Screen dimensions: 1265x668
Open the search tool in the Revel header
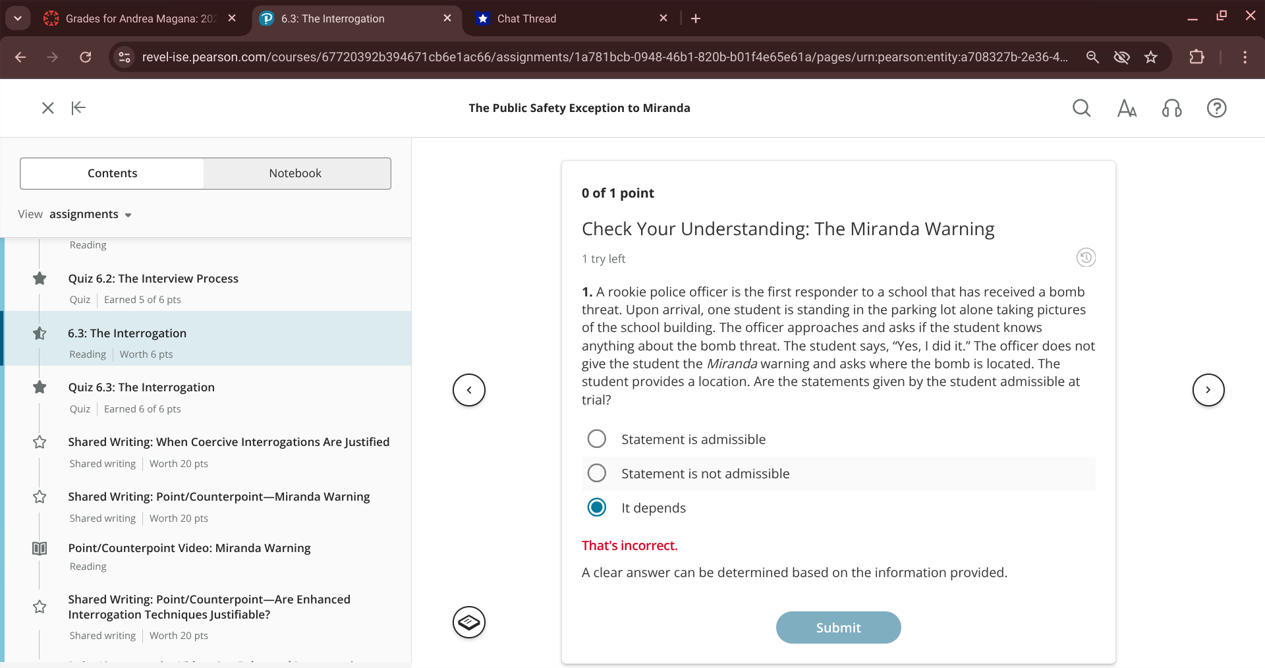(1082, 108)
